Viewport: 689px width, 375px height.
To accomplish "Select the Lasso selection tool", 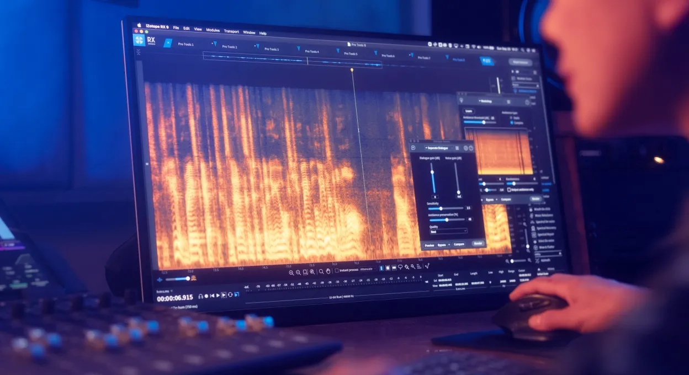I will point(400,267).
